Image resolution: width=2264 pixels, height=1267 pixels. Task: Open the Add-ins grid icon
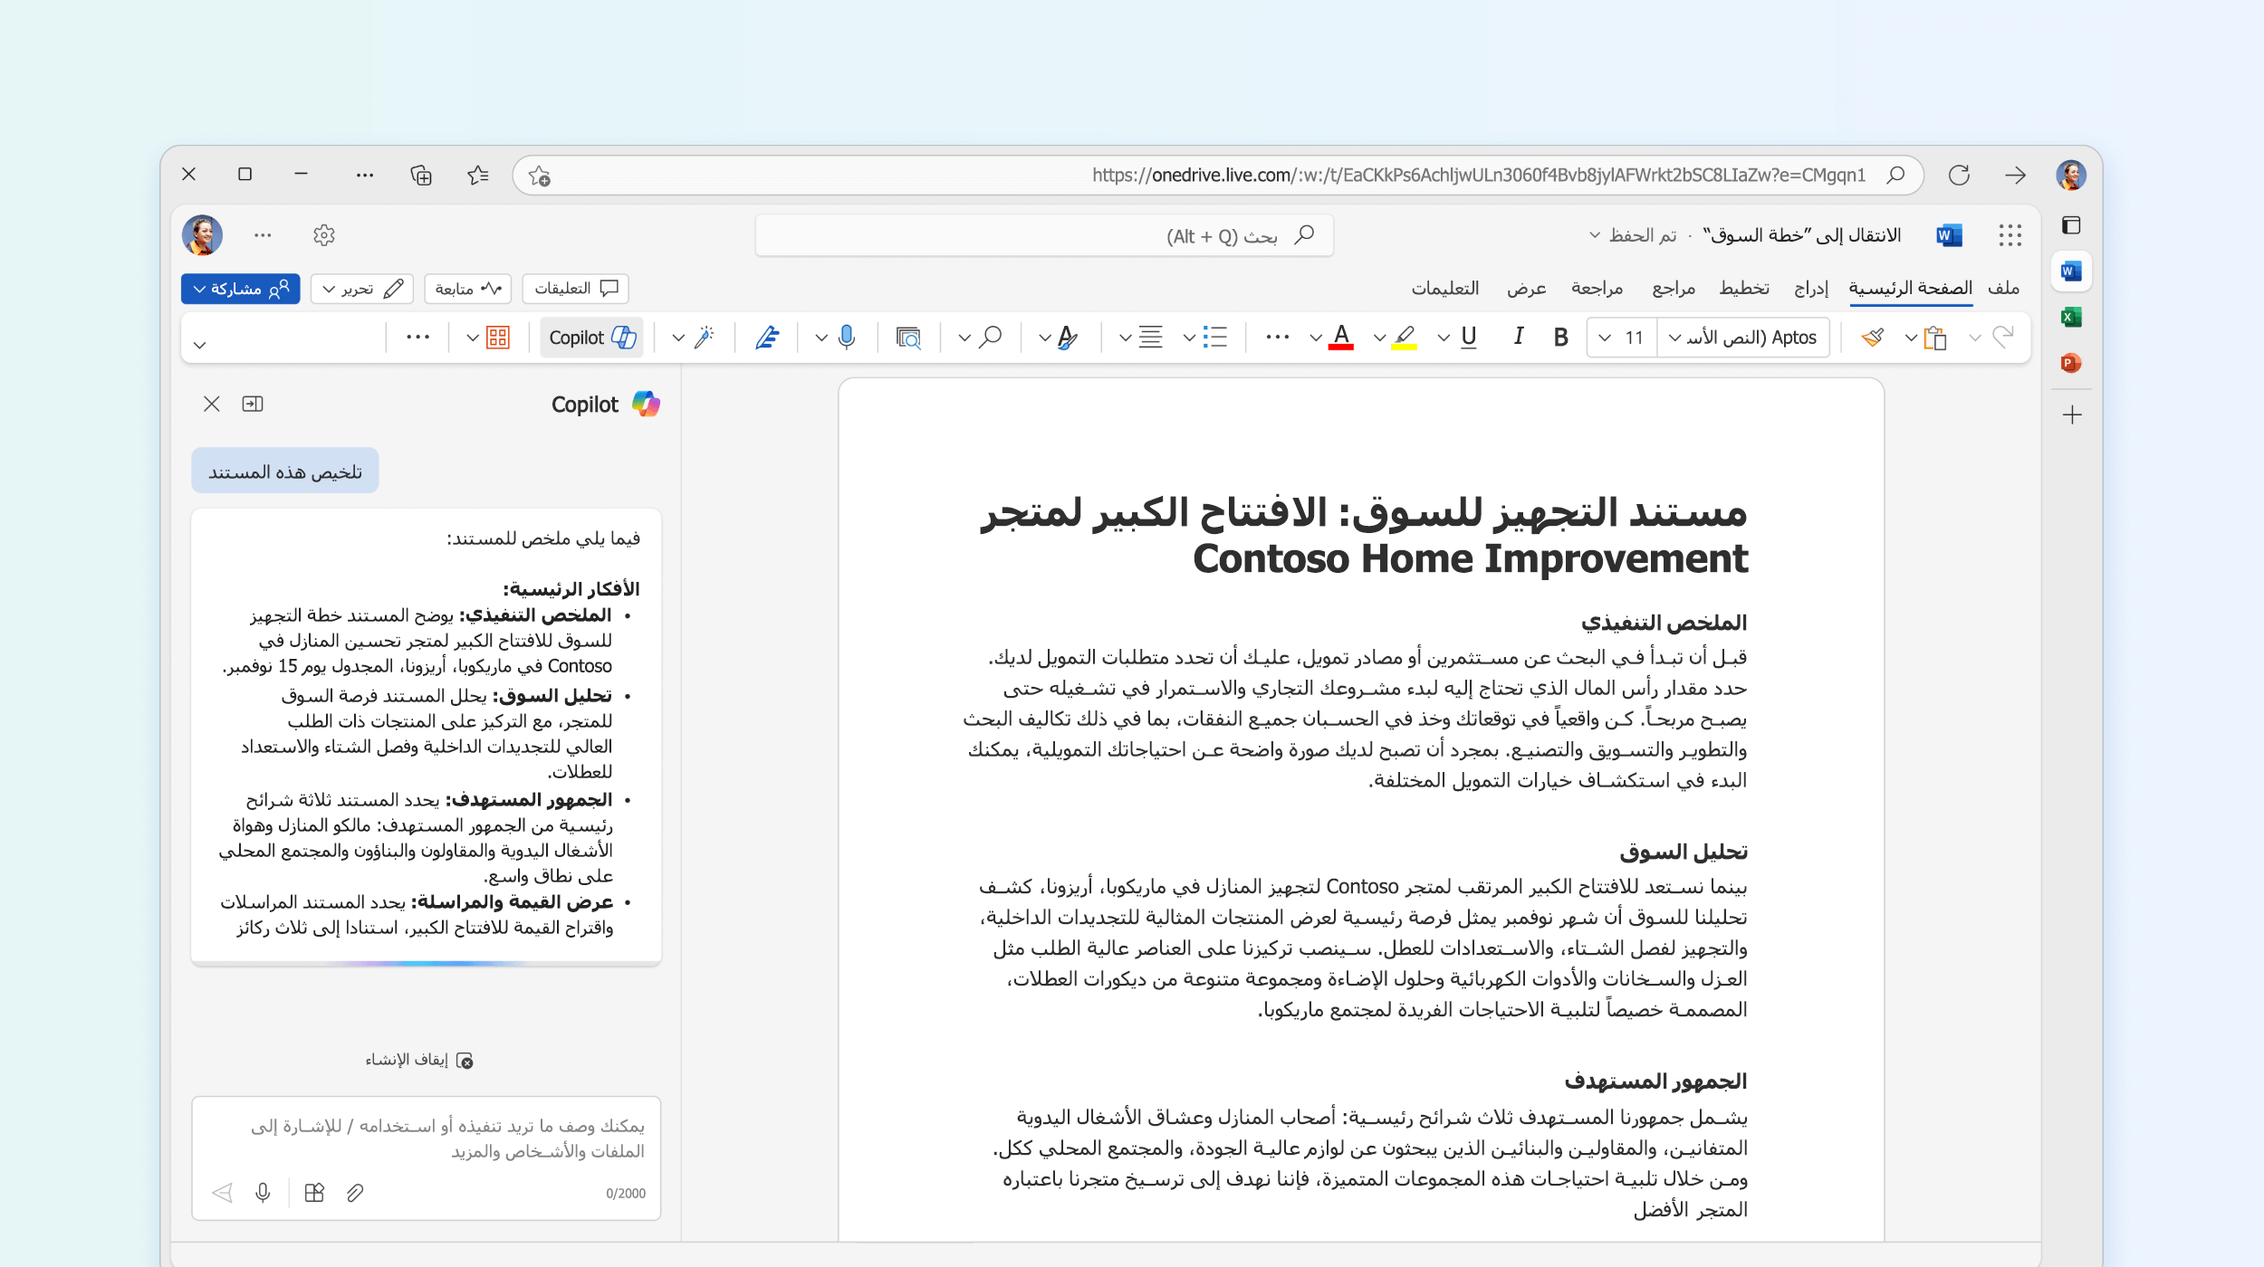click(x=498, y=338)
